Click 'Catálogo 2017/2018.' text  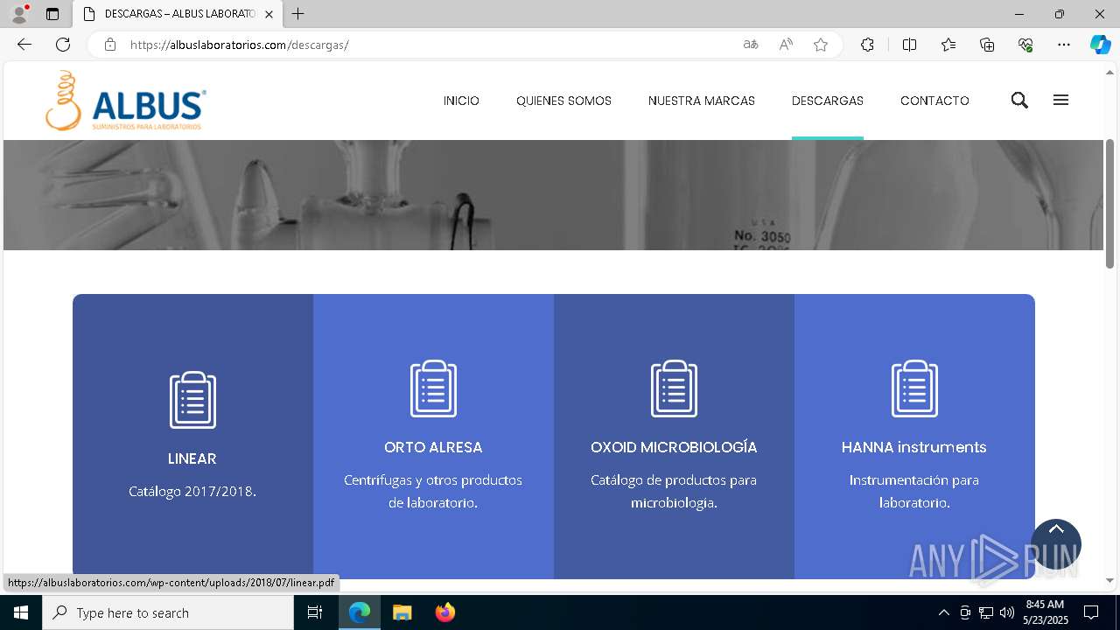192,492
